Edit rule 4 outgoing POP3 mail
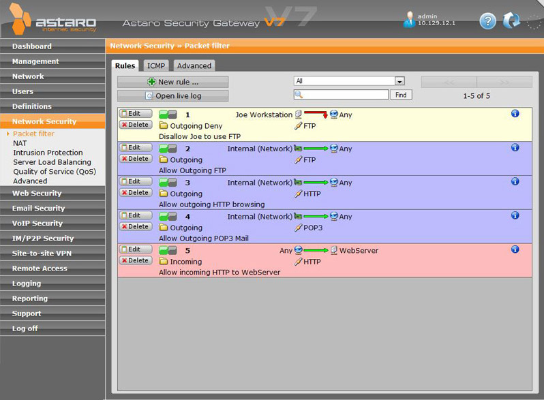The height and width of the screenshot is (400, 544). [x=136, y=215]
